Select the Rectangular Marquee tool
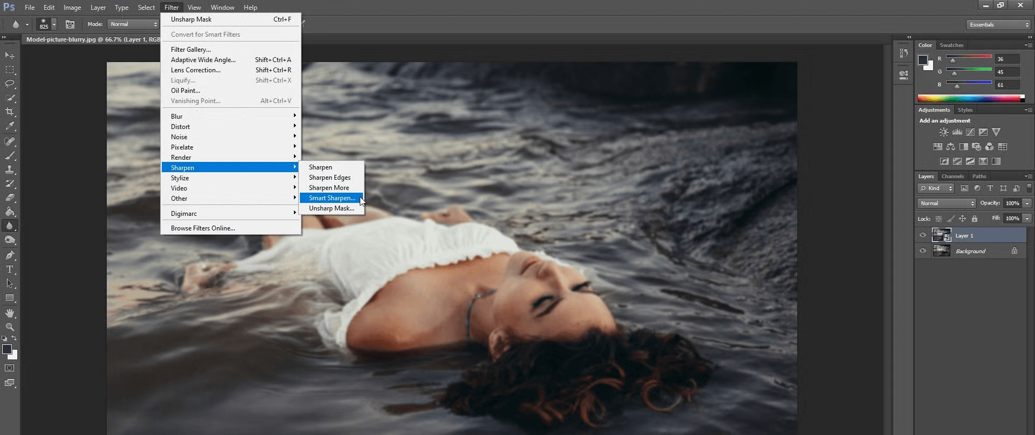Screen dimensions: 1035x435 pos(10,70)
